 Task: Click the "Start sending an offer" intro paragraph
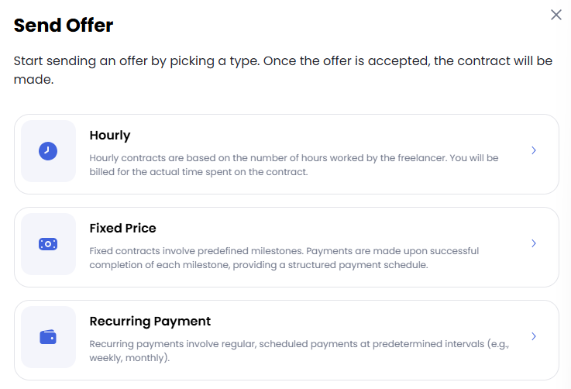pos(283,70)
